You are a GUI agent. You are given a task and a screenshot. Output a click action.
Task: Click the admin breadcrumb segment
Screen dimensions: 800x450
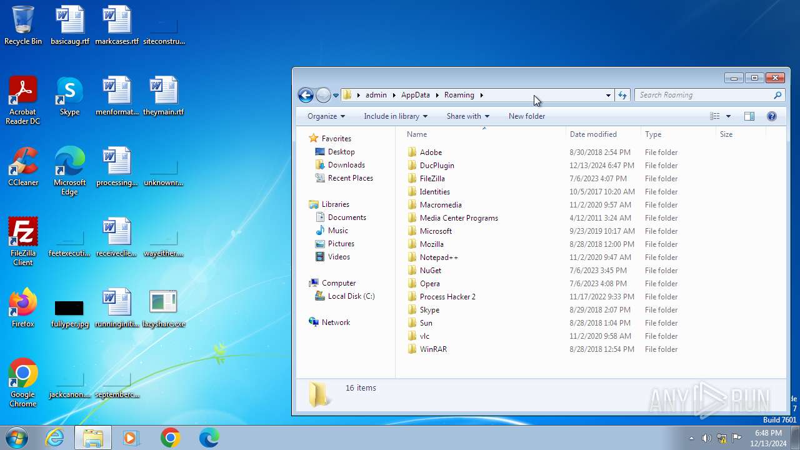[x=376, y=95]
